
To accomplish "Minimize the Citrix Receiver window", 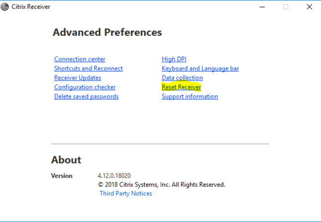I will (x=262, y=7).
